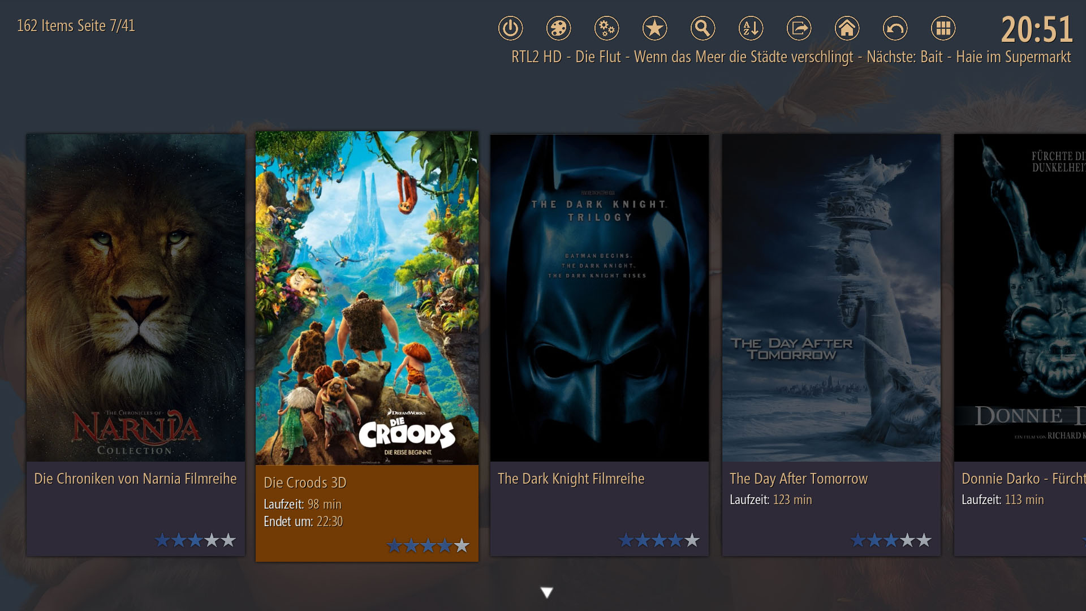Image resolution: width=1086 pixels, height=611 pixels.
Task: Click the star rating on Dark Knight card
Action: (x=660, y=540)
